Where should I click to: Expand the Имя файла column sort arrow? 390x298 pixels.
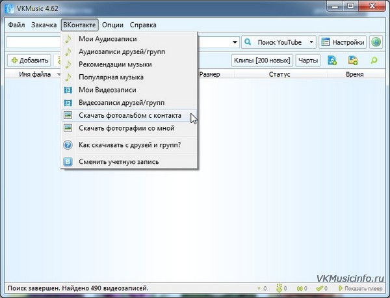point(58,74)
